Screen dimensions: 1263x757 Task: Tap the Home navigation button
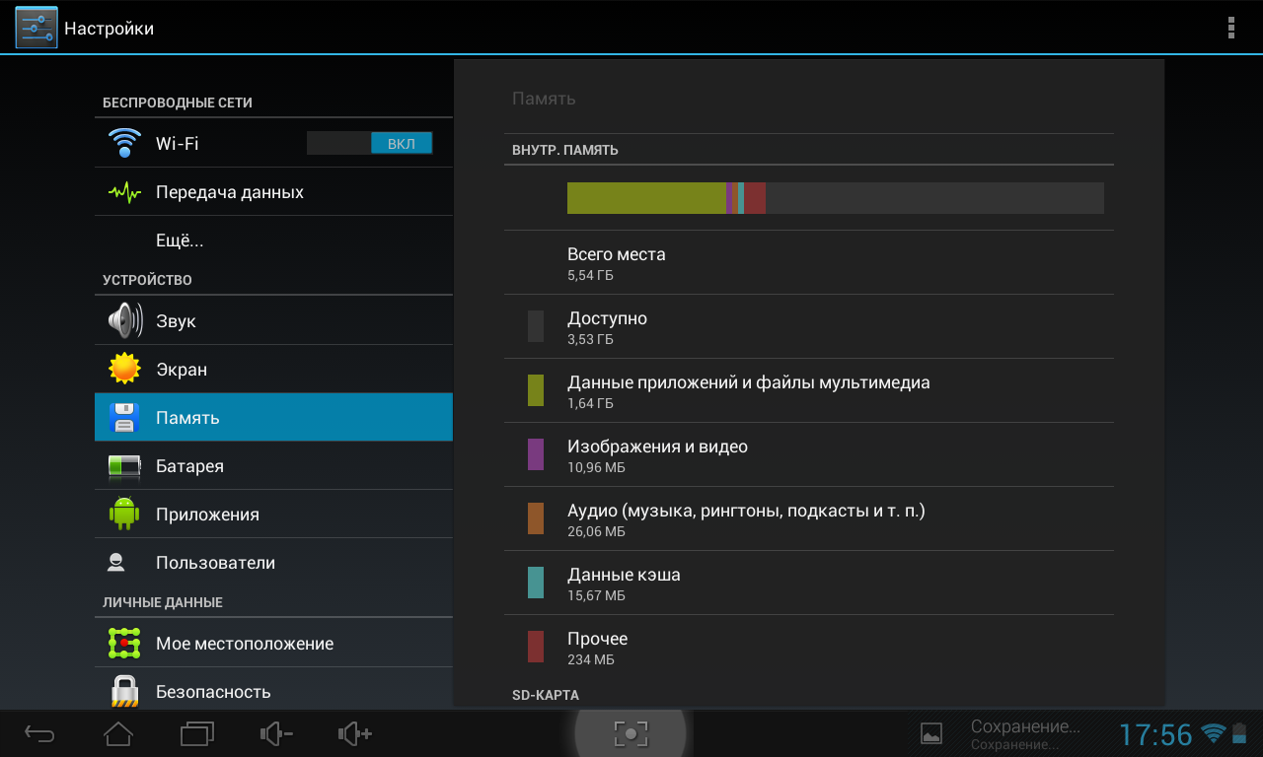[x=118, y=733]
